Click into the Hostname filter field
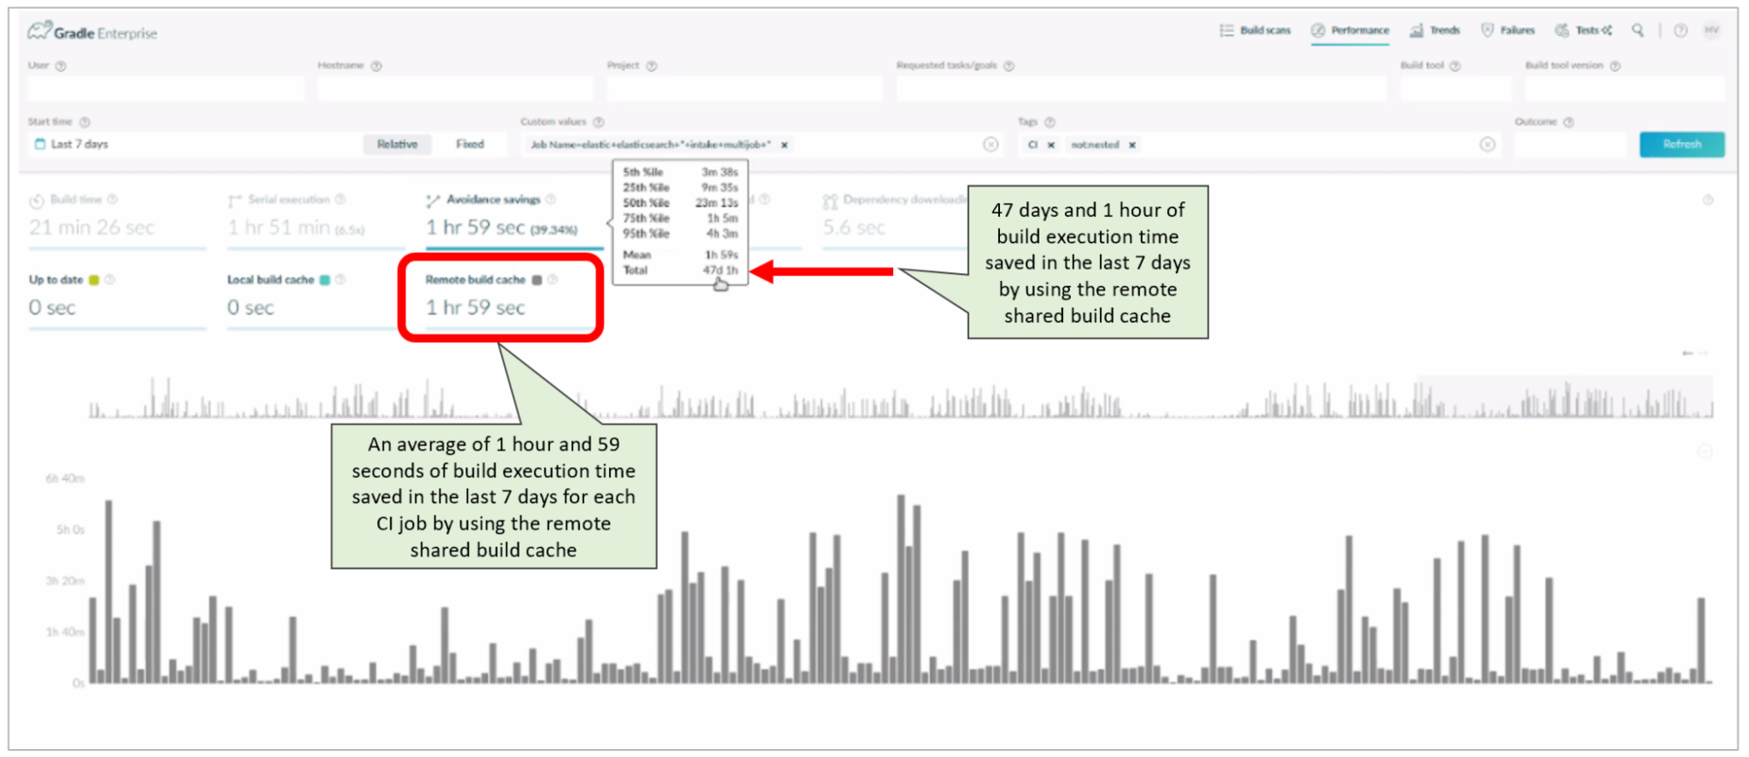The height and width of the screenshot is (757, 1749). [x=455, y=88]
